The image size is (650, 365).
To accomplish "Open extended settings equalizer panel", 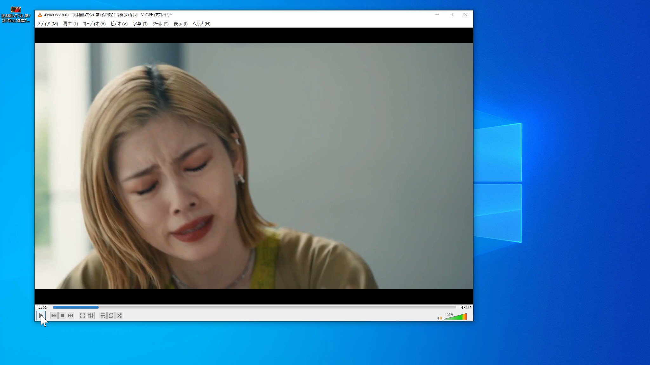I will point(91,316).
